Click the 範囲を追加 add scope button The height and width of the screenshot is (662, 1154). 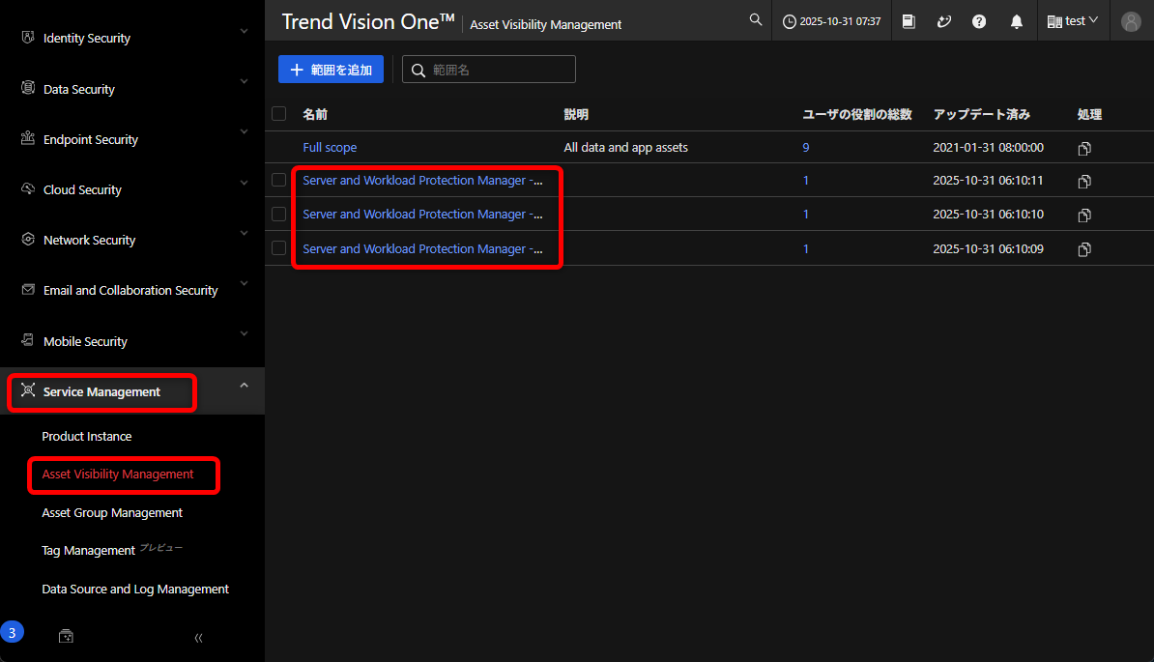coord(331,70)
